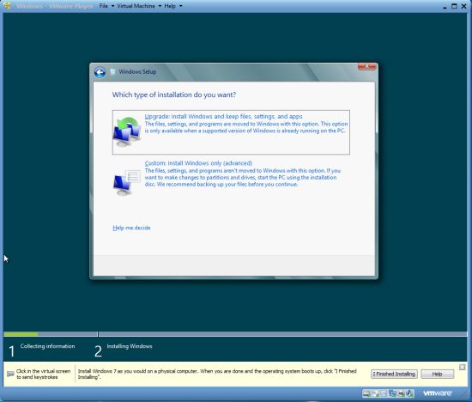Click the Custom option's computer checklist icon

tap(126, 183)
